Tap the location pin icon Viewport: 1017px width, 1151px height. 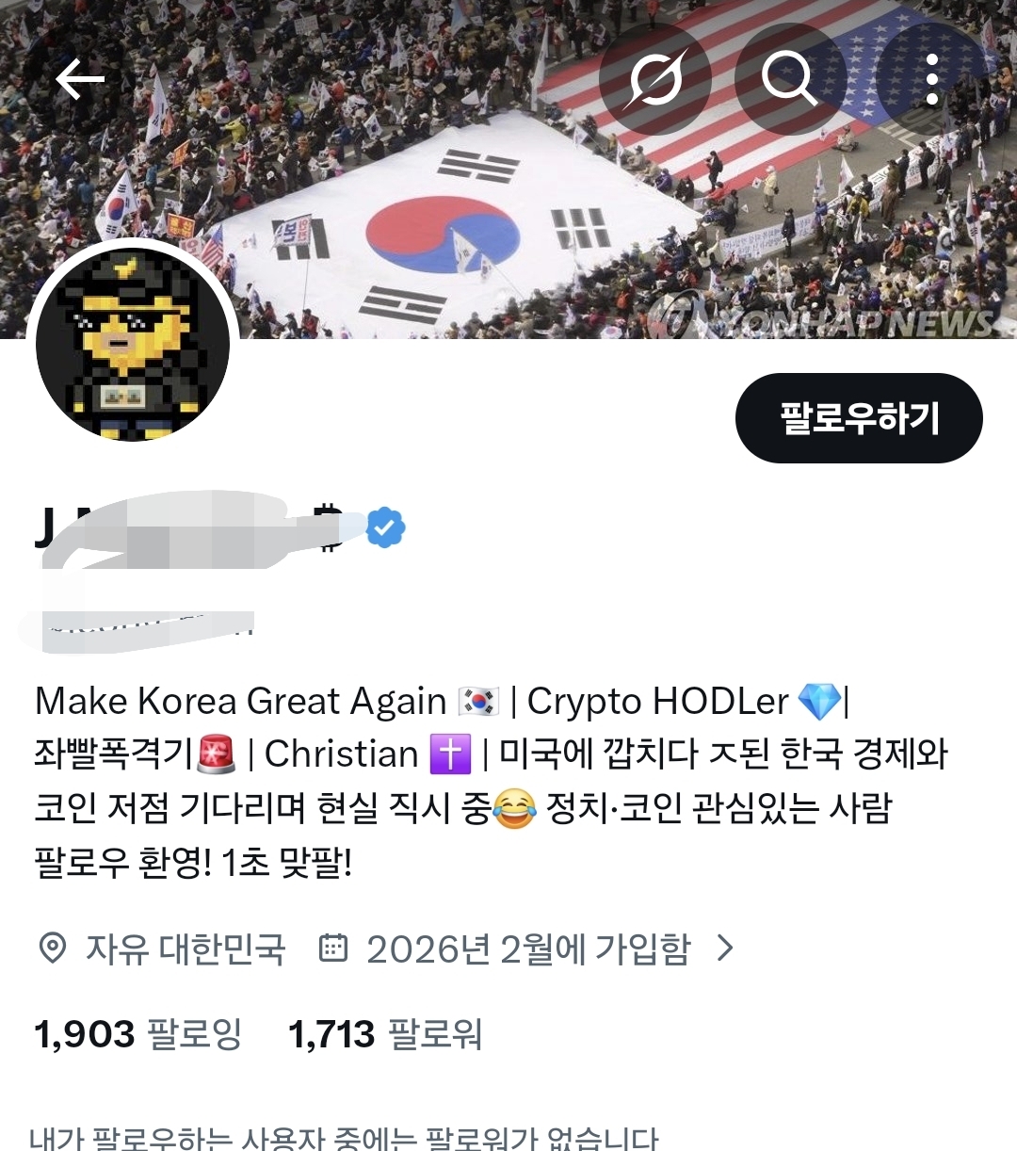click(x=52, y=948)
